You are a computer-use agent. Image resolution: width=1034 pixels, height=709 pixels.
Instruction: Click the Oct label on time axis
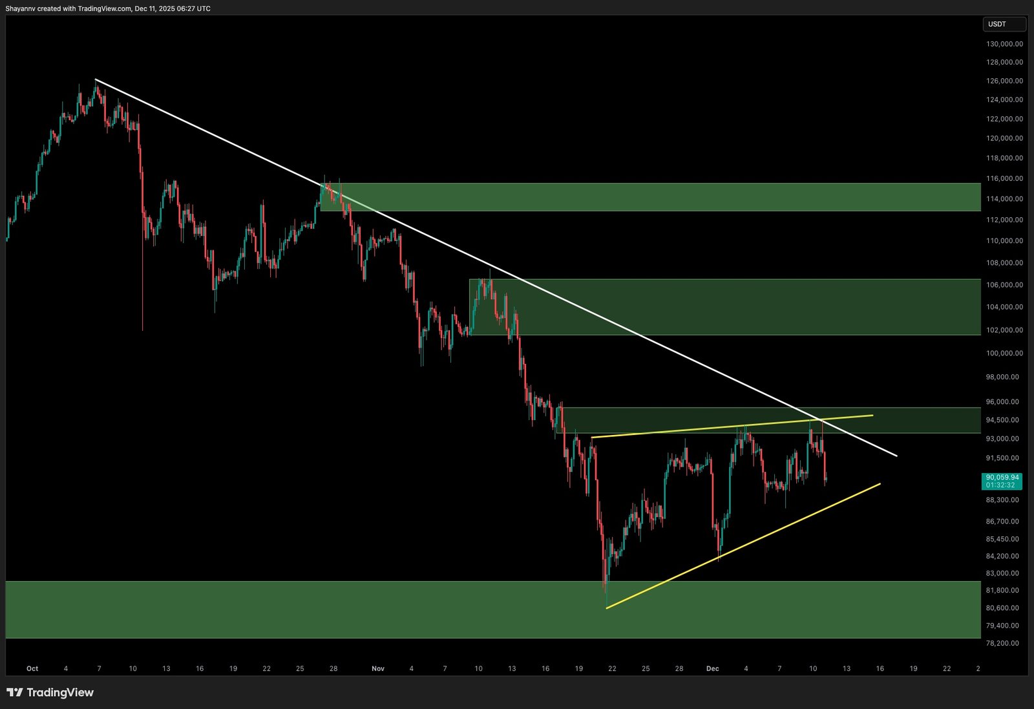(32, 668)
